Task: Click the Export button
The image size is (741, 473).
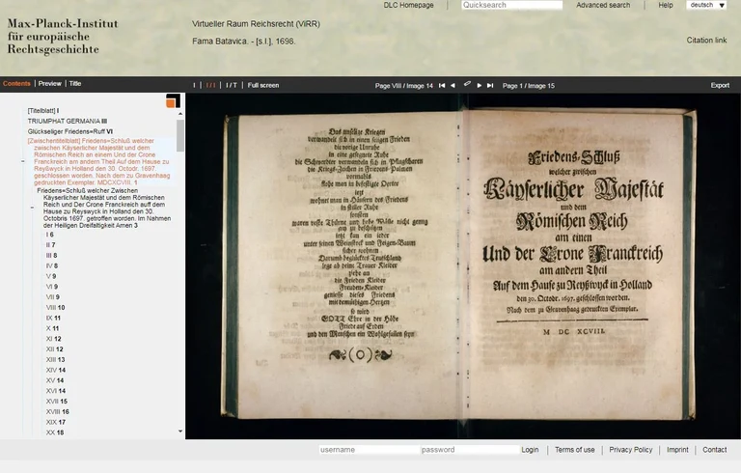Action: (x=720, y=85)
